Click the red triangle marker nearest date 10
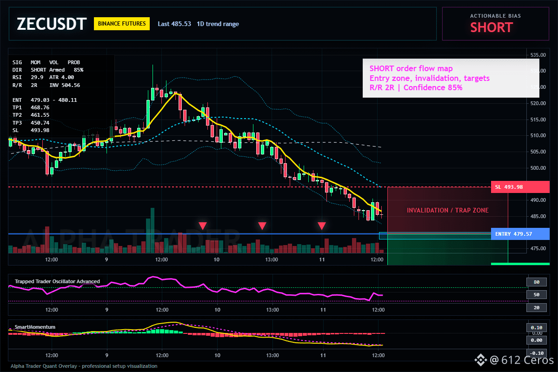Screen dimensions: 558x372 coord(203,226)
